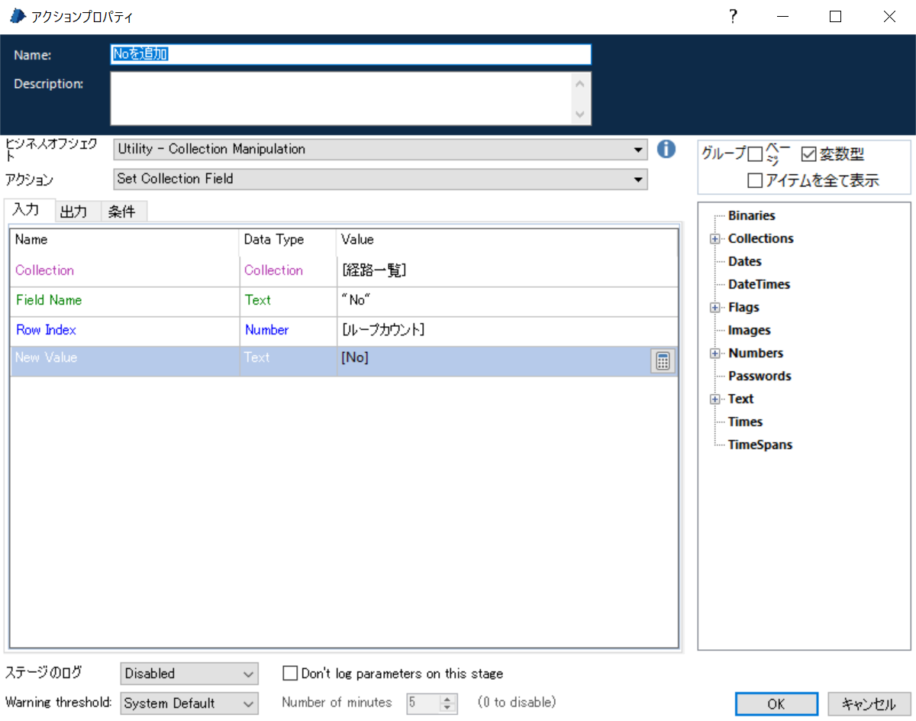
Task: Select the Collections label in data tree
Action: coord(760,239)
